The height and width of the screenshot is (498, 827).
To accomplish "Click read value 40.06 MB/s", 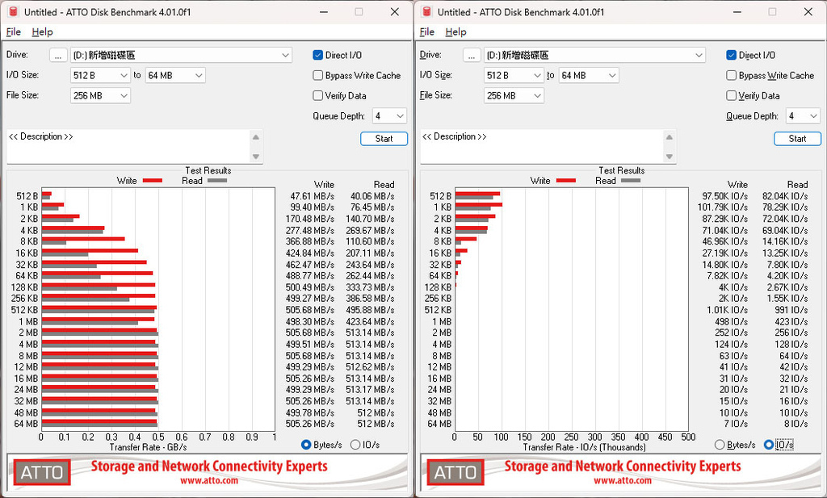I will click(x=372, y=196).
